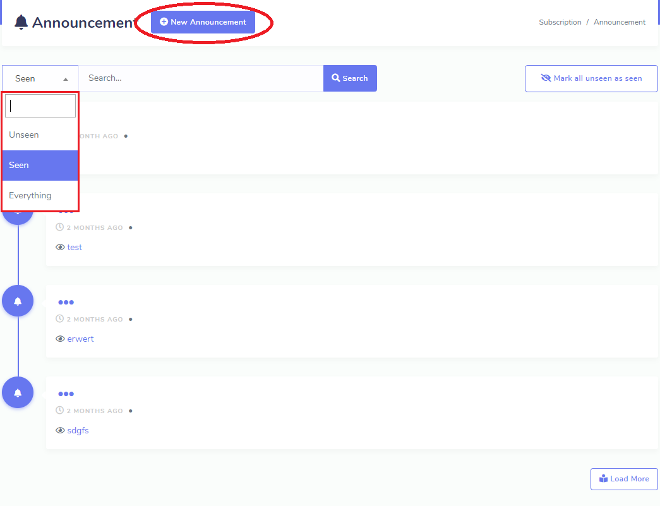Toggle eye icon next to sdgfs

pyautogui.click(x=61, y=431)
